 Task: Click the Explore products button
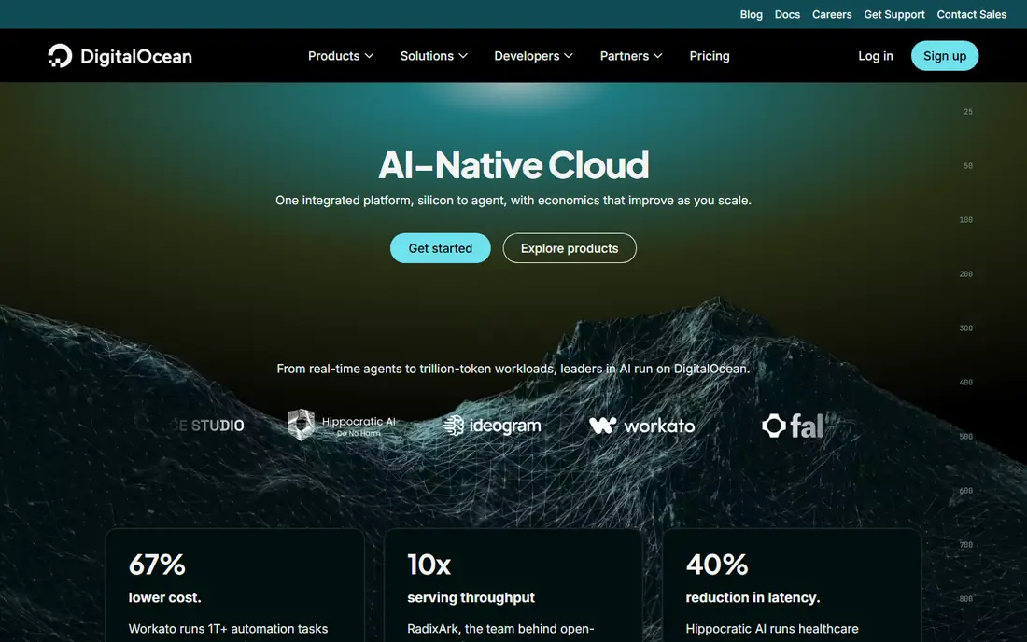(570, 248)
